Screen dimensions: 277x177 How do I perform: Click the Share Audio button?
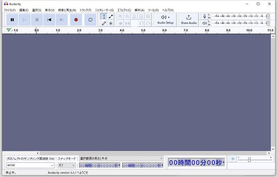[189, 19]
